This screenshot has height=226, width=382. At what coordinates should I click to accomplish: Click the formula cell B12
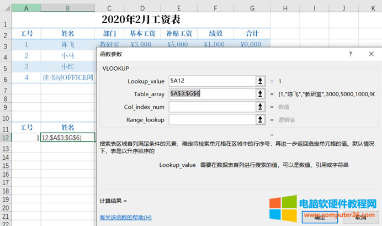pyautogui.click(x=68, y=138)
